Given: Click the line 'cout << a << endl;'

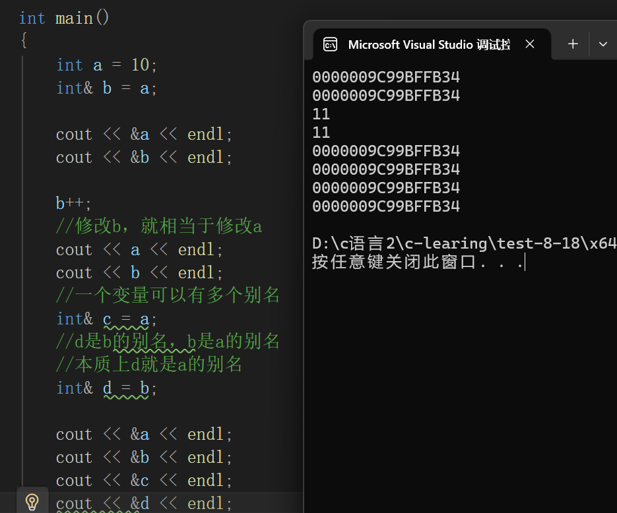Looking at the screenshot, I should [139, 250].
